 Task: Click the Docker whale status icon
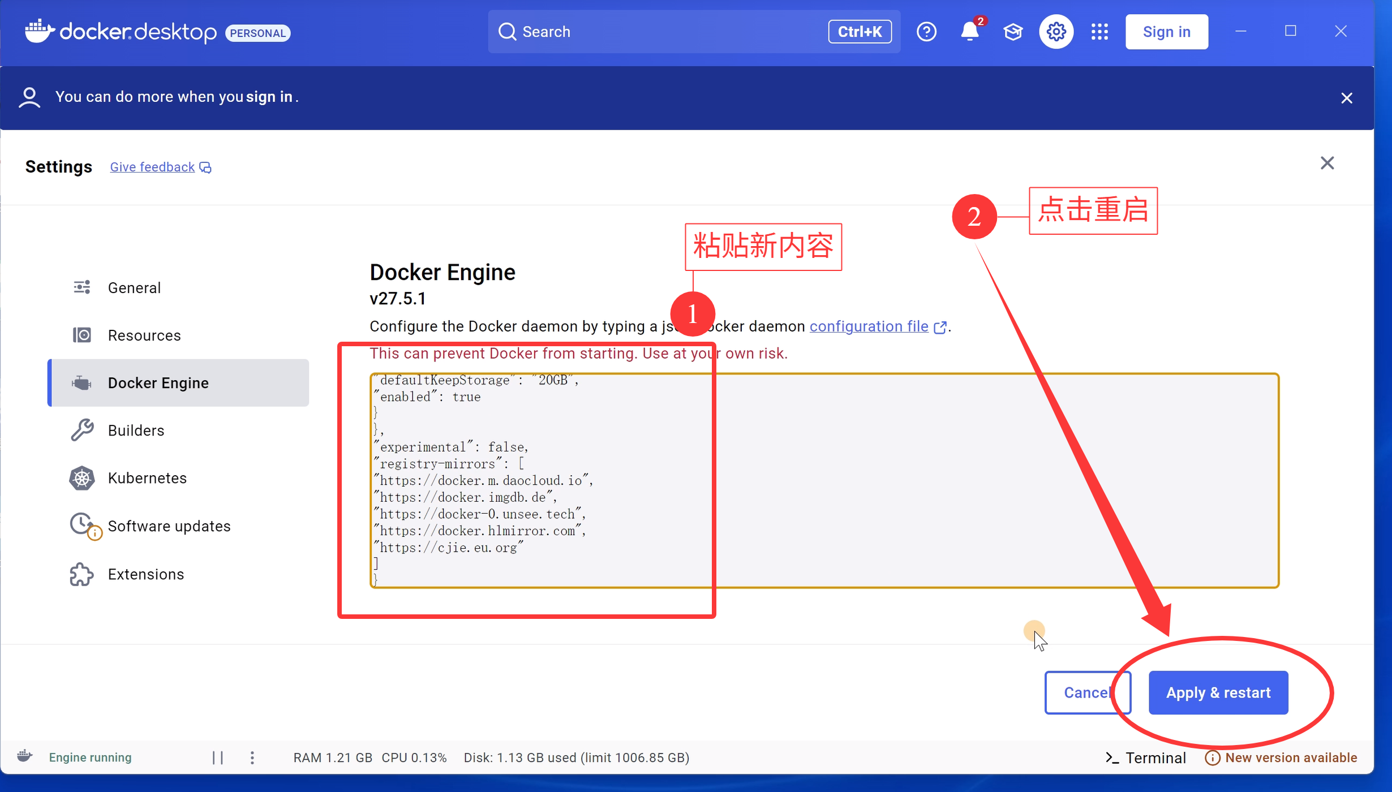(x=25, y=756)
